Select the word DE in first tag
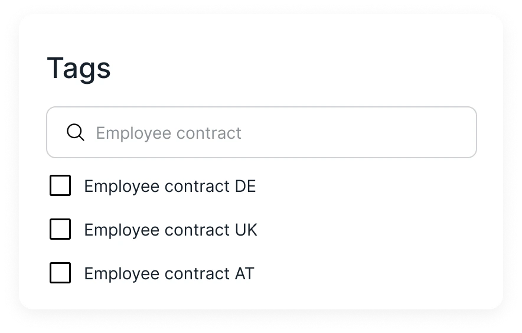Image resolution: width=522 pixels, height=333 pixels. click(x=246, y=186)
